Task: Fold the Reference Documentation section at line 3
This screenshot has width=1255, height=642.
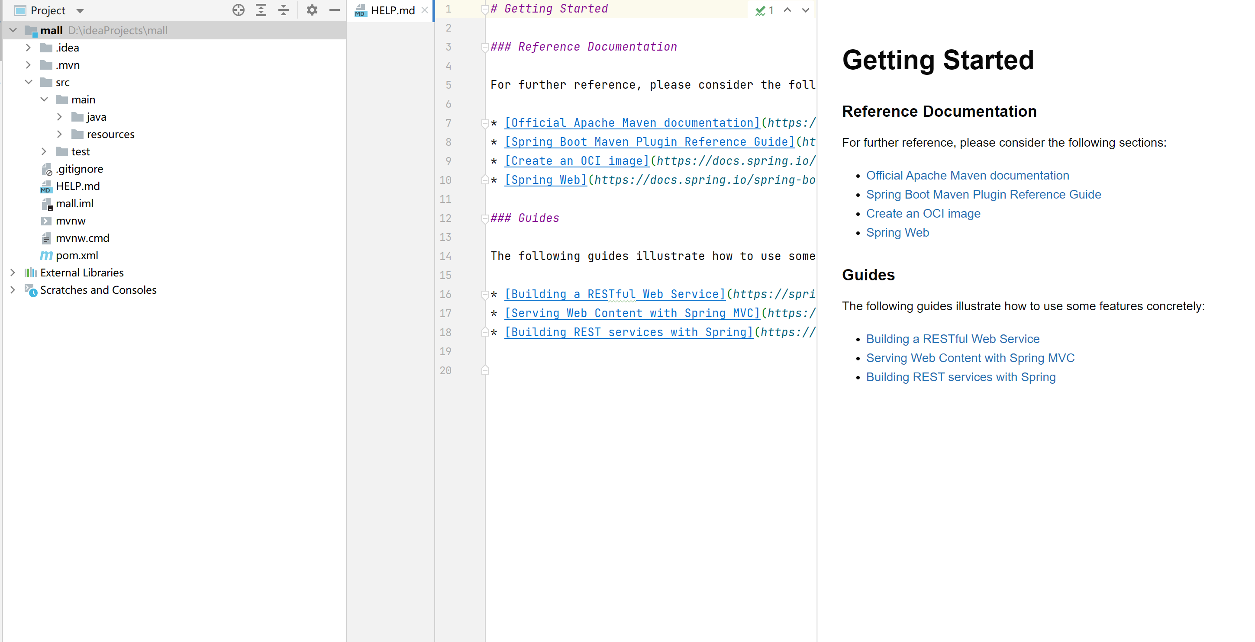Action: pos(485,47)
